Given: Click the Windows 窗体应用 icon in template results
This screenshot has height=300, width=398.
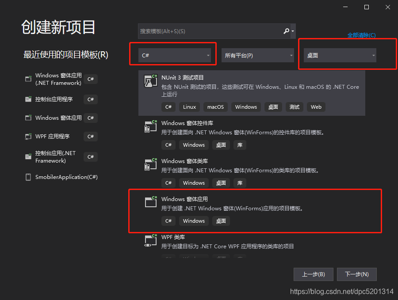Looking at the screenshot, I should pos(150,202).
